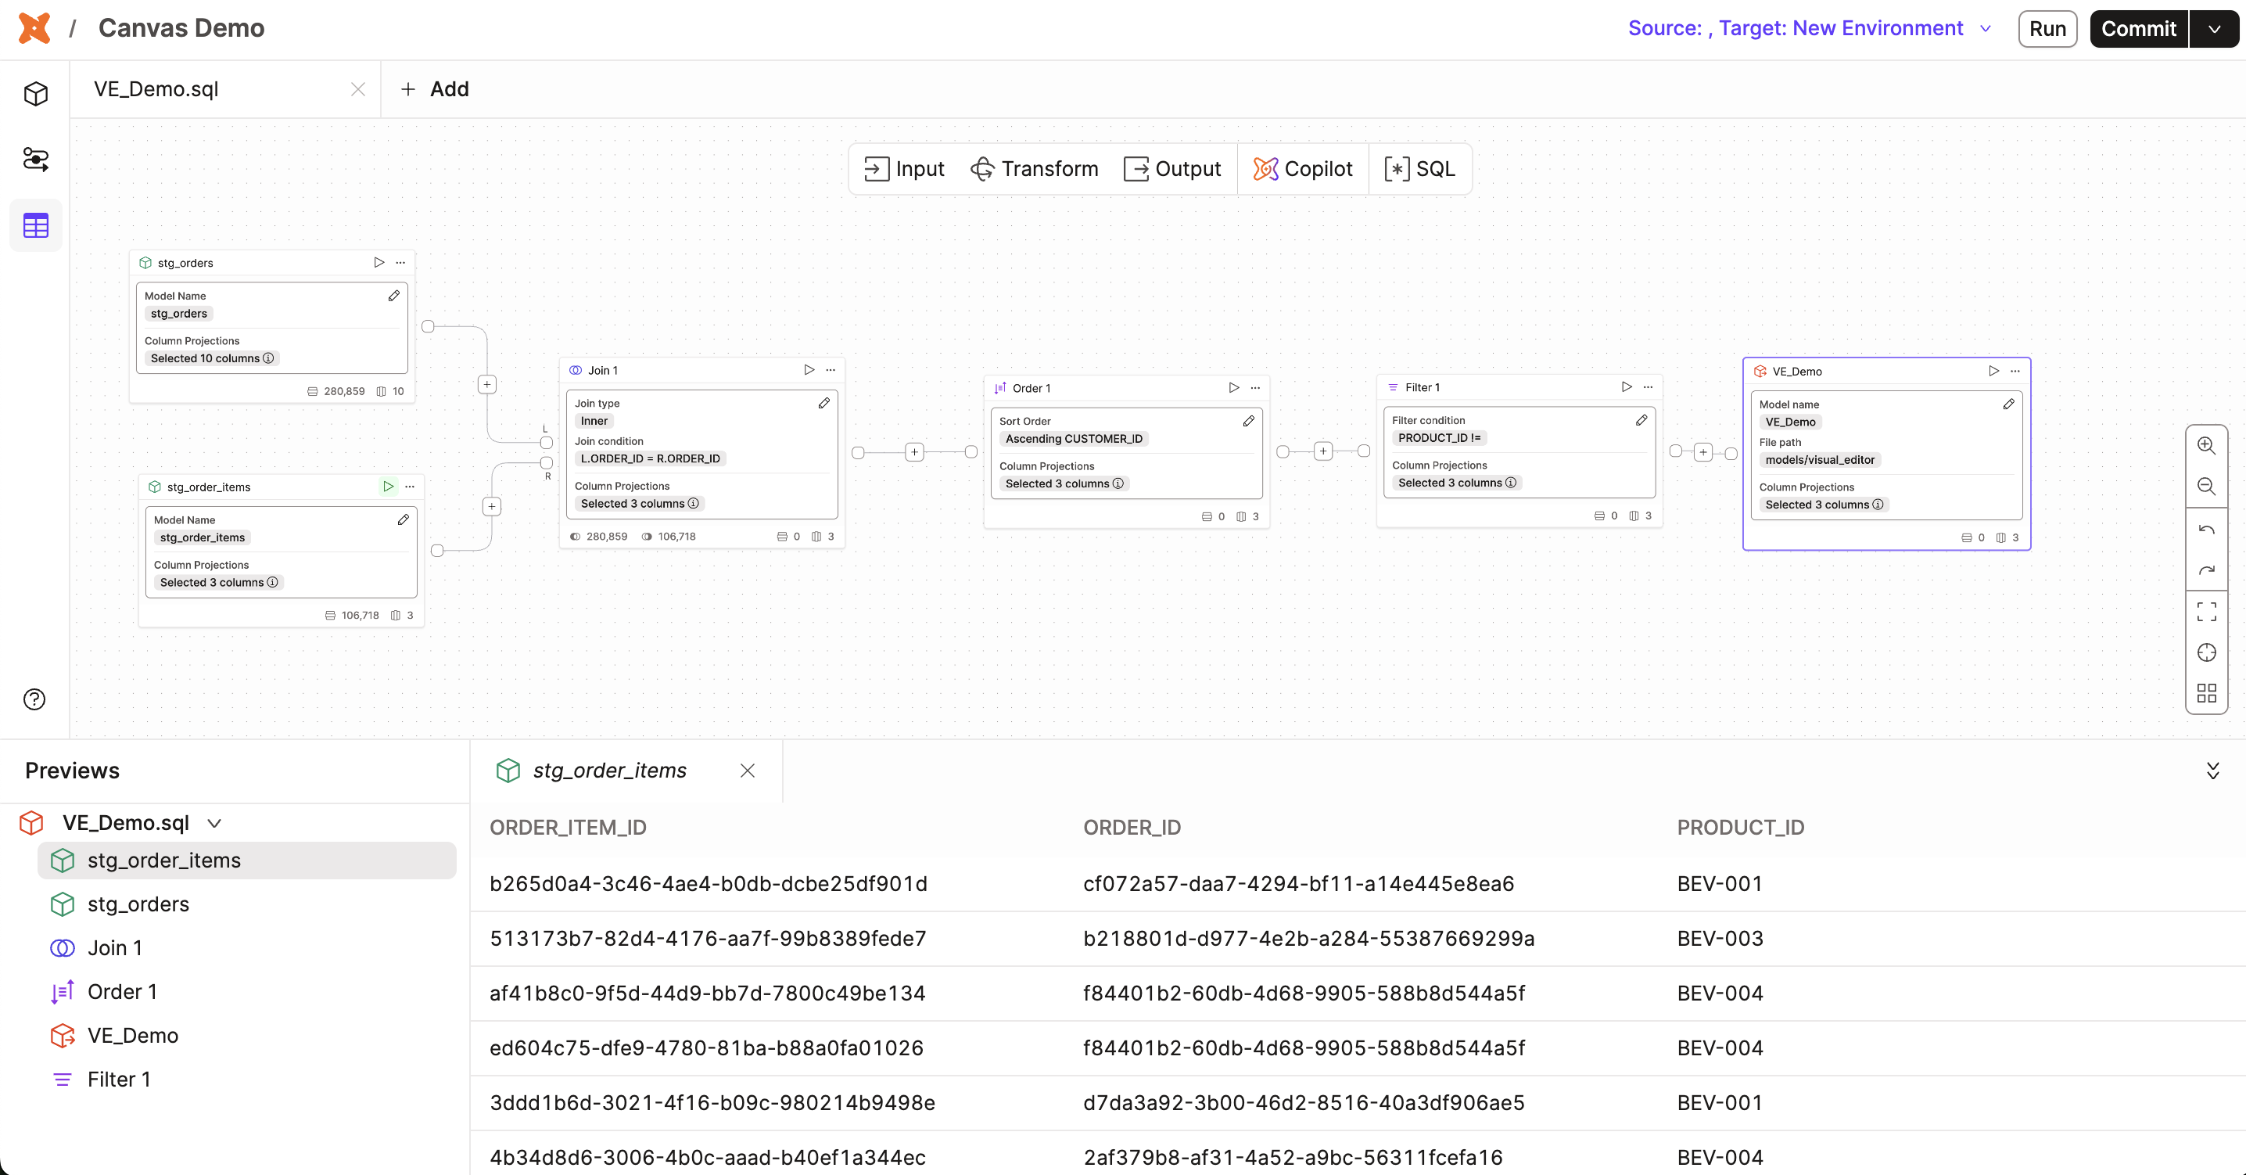This screenshot has width=2246, height=1175.
Task: Open the Source/Target environment dropdown
Action: pos(1986,28)
